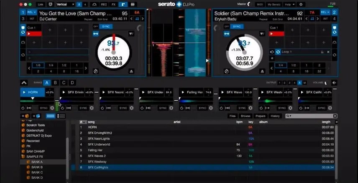Adjust the Master output knob
This screenshot has height=183, width=358.
[249, 4]
